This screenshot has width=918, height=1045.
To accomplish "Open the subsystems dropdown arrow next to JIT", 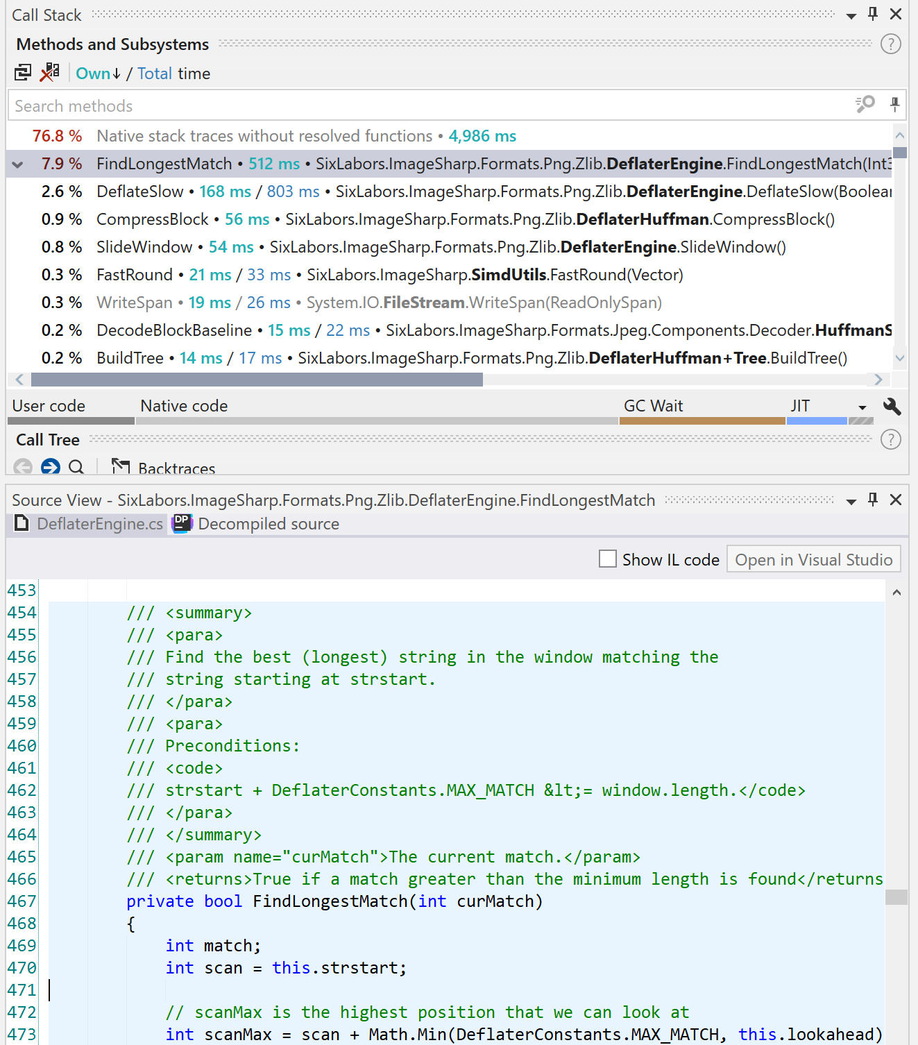I will (862, 408).
